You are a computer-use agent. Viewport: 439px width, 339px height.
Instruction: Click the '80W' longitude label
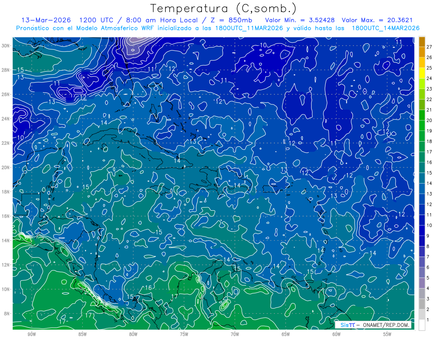pos(133,334)
